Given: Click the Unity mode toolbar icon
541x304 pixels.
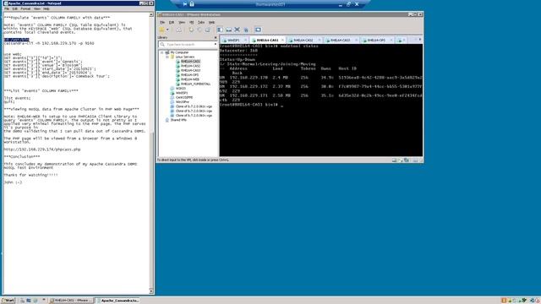Looking at the screenshot, I should pyautogui.click(x=246, y=30).
